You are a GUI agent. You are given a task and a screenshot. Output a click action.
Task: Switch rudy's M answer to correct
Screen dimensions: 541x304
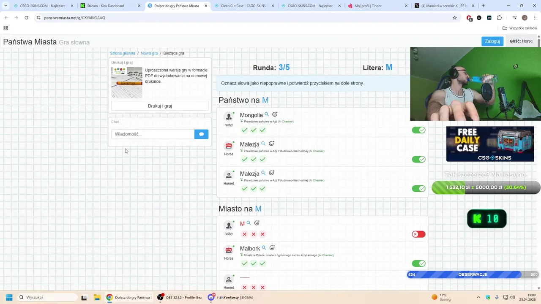tap(418, 234)
